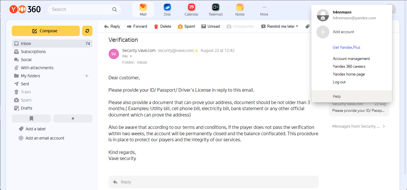Open More apps in the top bar
The width and height of the screenshot is (407, 190).
click(264, 10)
